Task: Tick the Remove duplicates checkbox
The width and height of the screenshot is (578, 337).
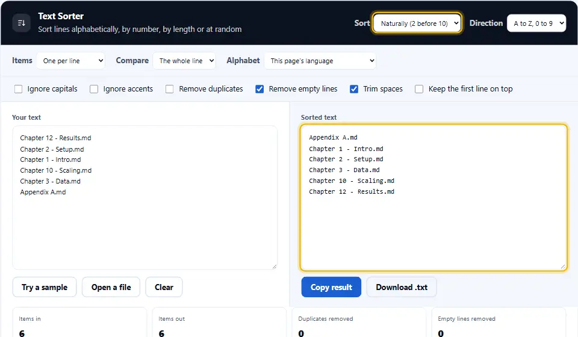Action: coord(170,89)
